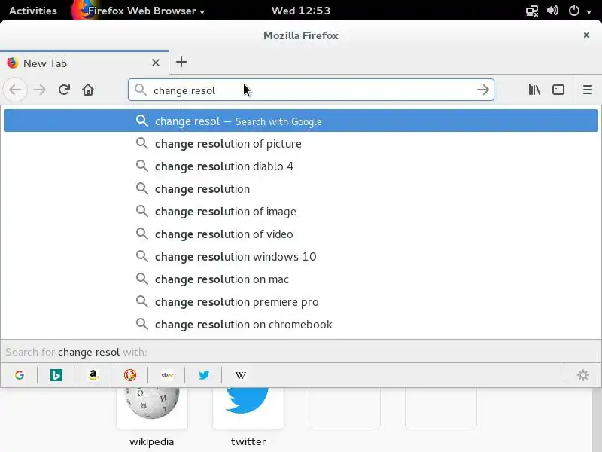The height and width of the screenshot is (452, 602).
Task: Choose suggestion 'change resolution premiere pro'
Action: pyautogui.click(x=301, y=302)
